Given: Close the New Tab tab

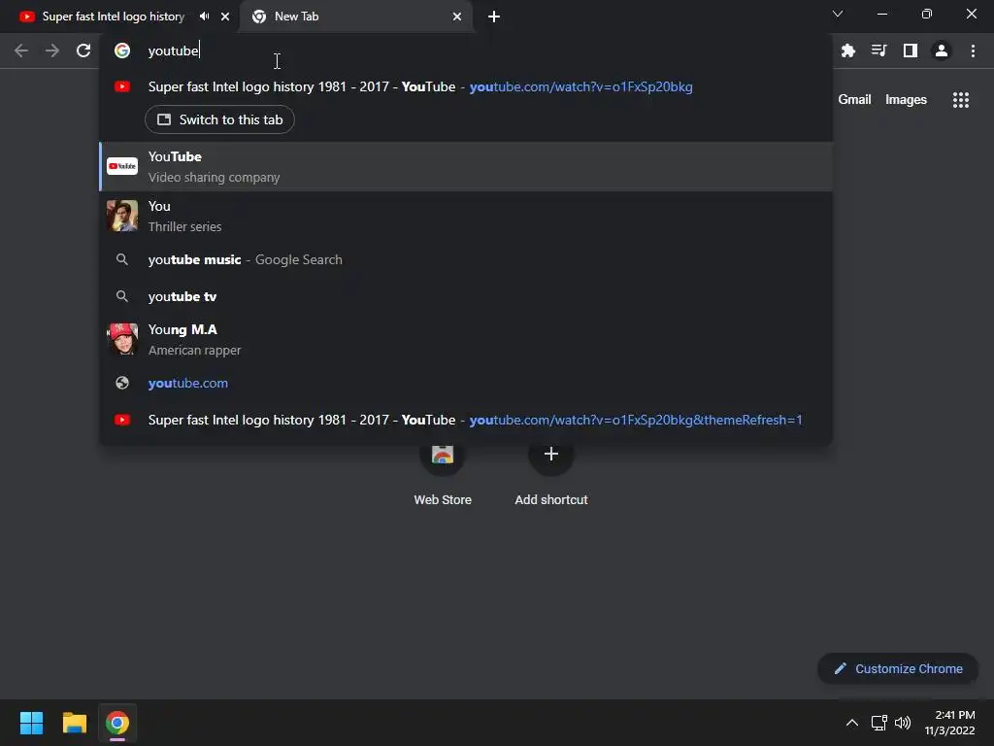Looking at the screenshot, I should click(457, 17).
